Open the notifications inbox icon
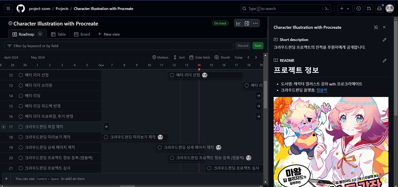The image size is (398, 187). point(379,8)
